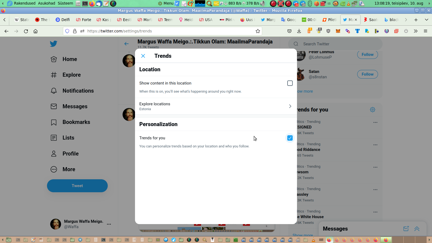The height and width of the screenshot is (243, 432).
Task: Open the MetaMask fox extension
Action: click(338, 31)
